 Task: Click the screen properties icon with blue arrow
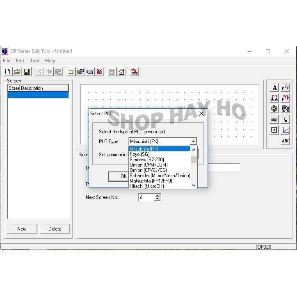click(80, 72)
